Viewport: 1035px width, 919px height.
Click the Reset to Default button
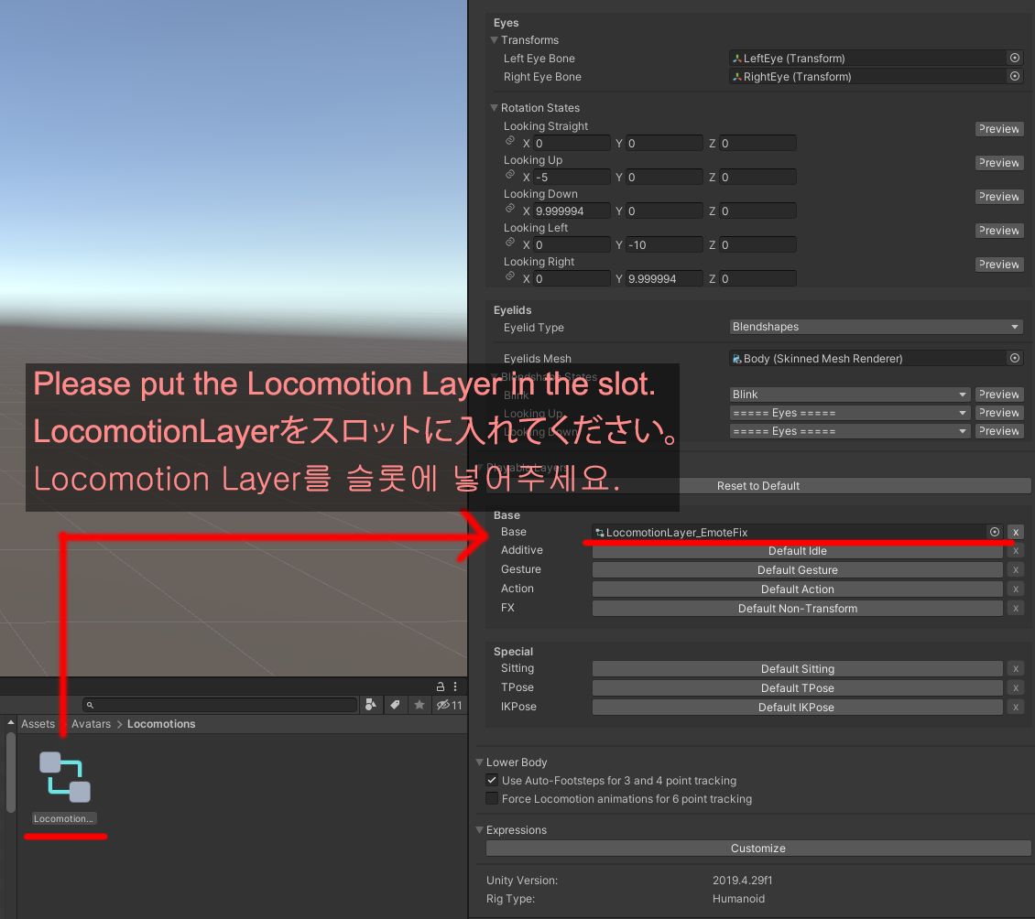758,486
